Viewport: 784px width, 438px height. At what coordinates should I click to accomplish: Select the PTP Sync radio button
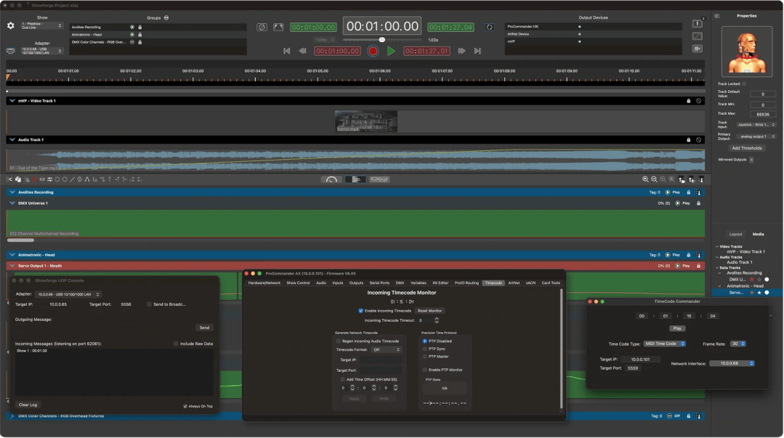pos(425,349)
